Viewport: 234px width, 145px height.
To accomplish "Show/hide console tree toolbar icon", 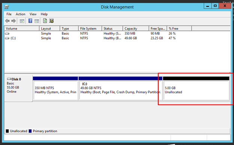I will click(x=22, y=21).
